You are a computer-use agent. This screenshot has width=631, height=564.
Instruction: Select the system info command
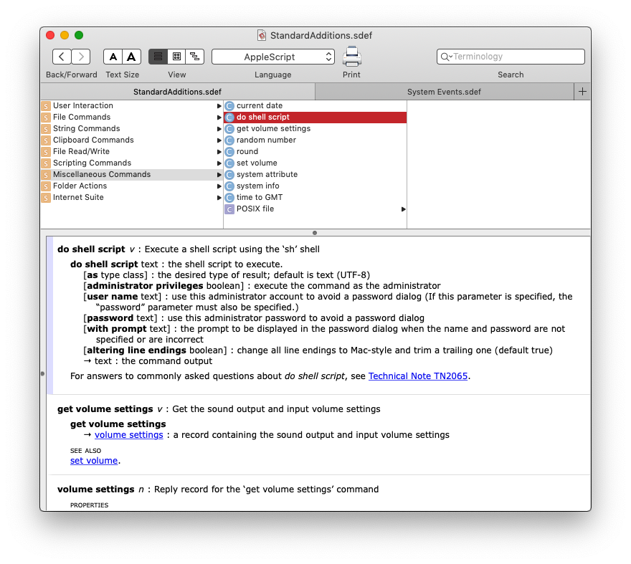pyautogui.click(x=315, y=186)
